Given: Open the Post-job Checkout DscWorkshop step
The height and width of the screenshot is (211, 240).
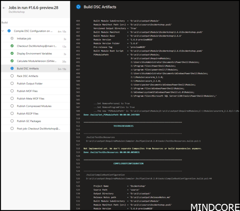Looking at the screenshot, I should point(38,128).
